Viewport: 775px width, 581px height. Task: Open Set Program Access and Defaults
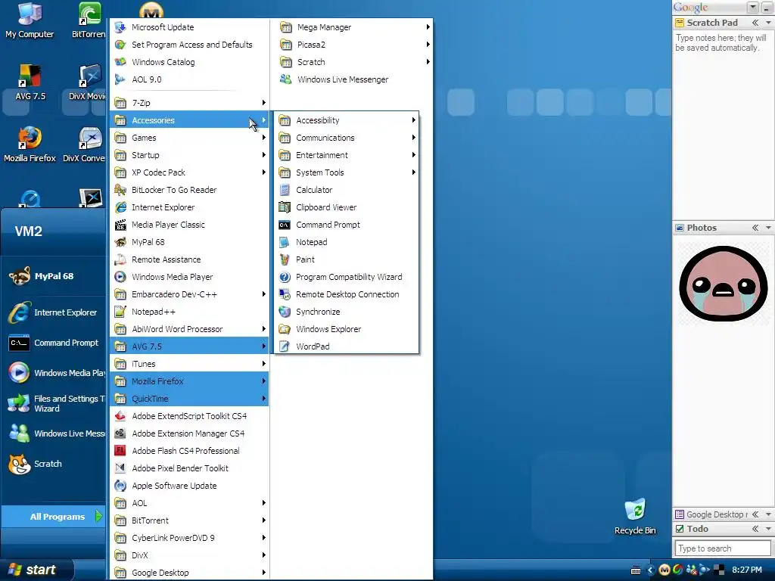pos(190,45)
